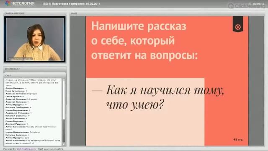Click the up arrow of the chat scrollbar
Viewport: 268px width, 151px height.
64,80
